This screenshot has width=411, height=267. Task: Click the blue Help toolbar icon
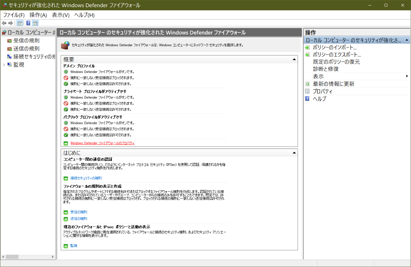point(28,23)
